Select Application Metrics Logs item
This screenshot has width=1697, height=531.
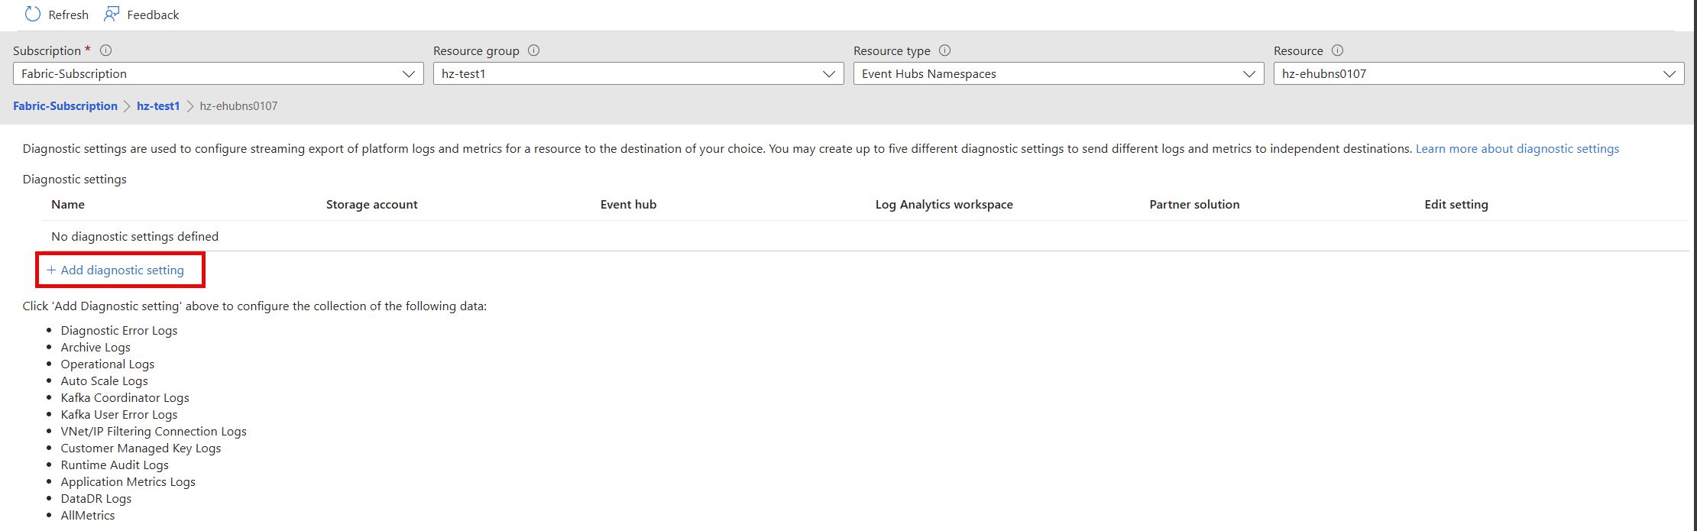pyautogui.click(x=128, y=482)
